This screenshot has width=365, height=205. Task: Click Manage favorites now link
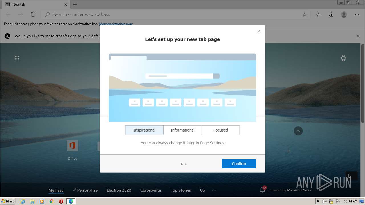[116, 24]
